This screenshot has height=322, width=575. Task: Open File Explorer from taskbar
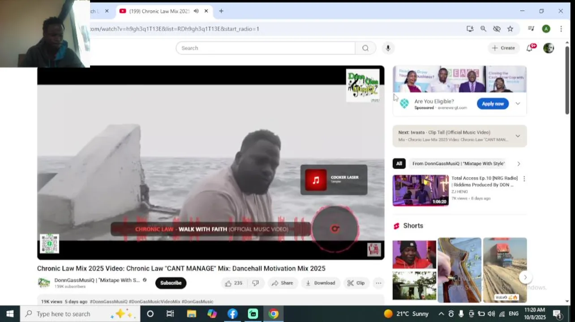[x=191, y=314]
